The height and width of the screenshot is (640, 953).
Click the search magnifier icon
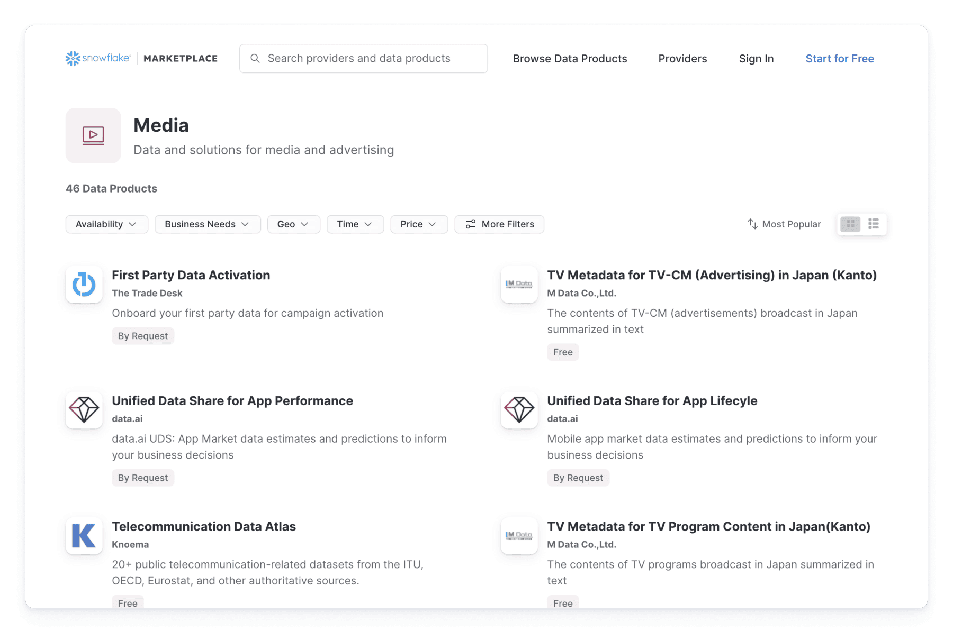pos(256,58)
